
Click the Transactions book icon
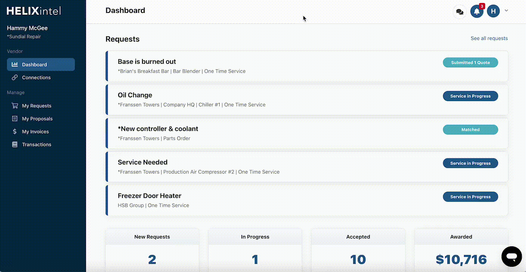(15, 144)
